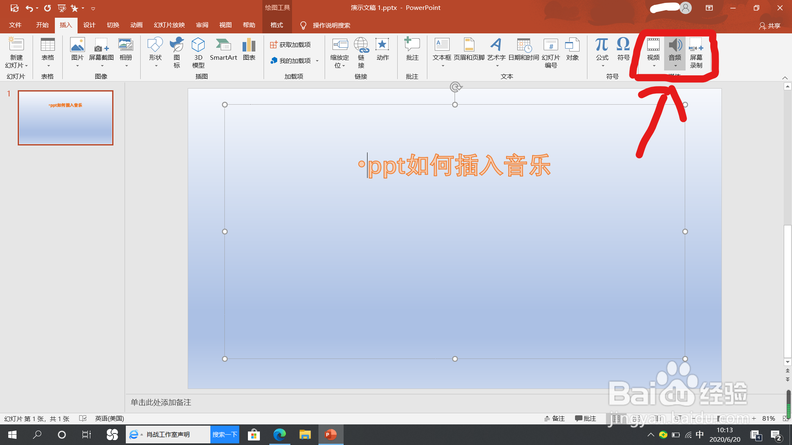
Task: Click the zoom-in plus on zoom slider
Action: [x=754, y=418]
